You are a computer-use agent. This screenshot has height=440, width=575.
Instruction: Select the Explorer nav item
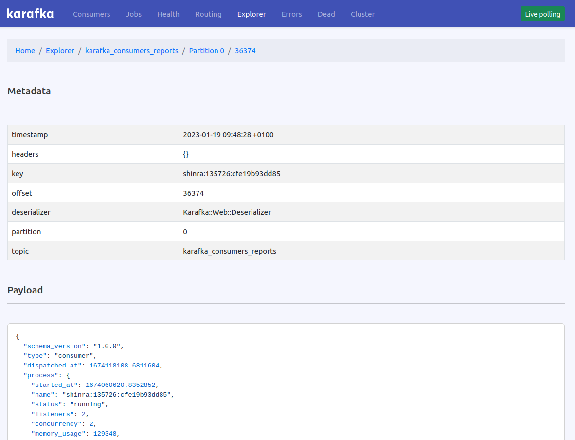tap(252, 14)
